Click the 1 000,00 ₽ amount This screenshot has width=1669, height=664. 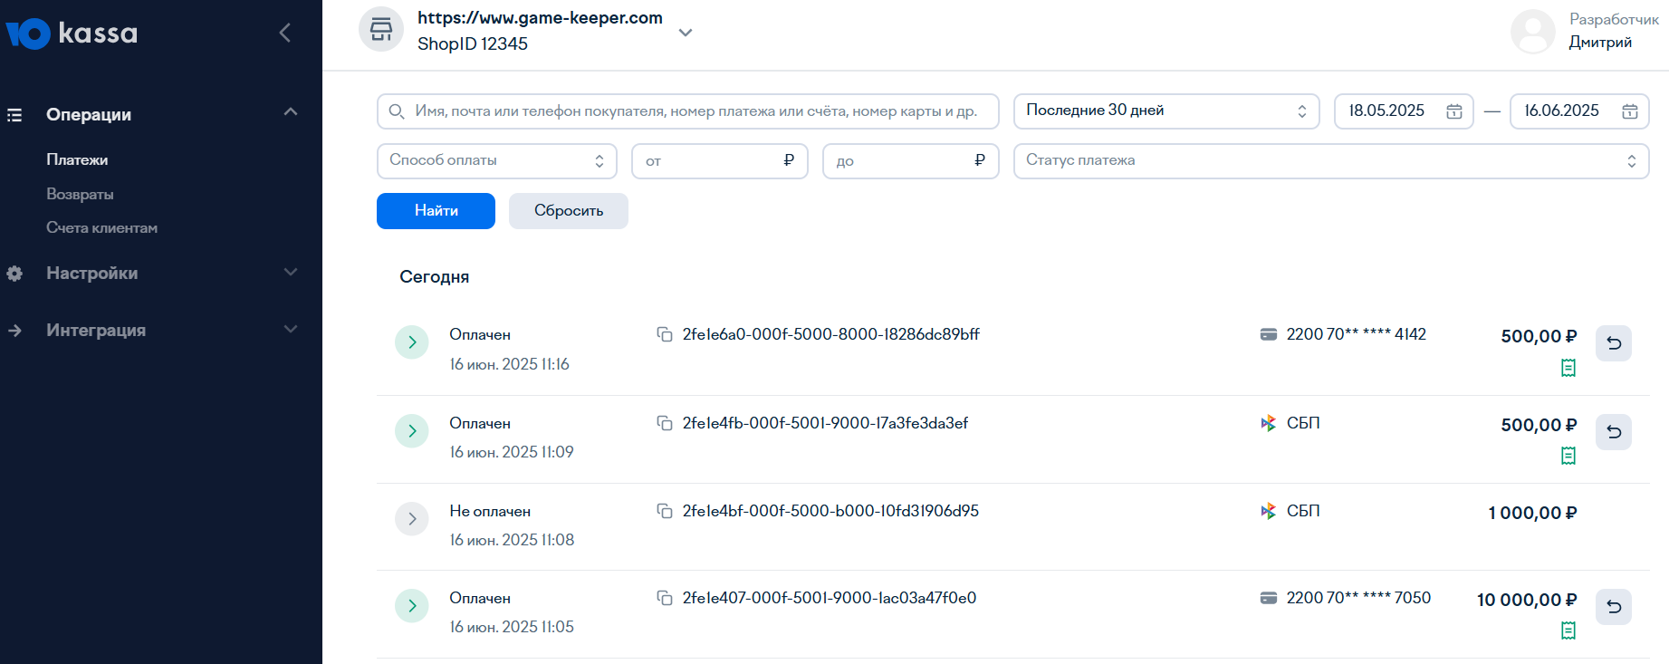(x=1532, y=513)
